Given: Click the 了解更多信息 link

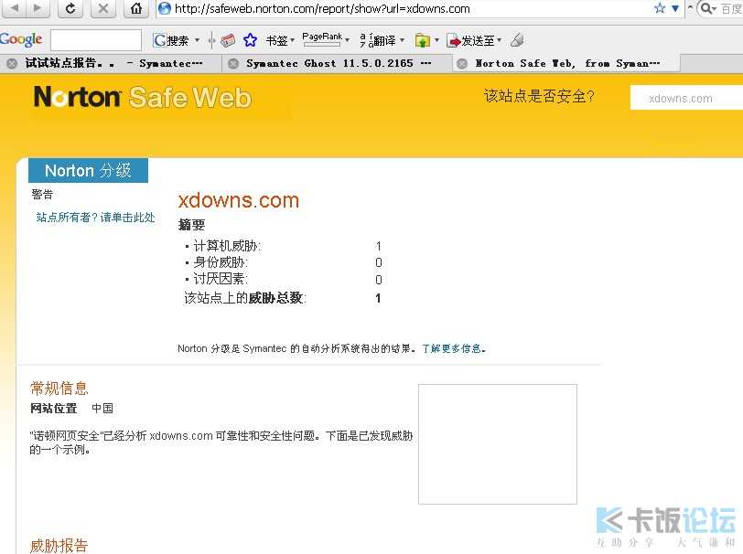Looking at the screenshot, I should point(453,348).
